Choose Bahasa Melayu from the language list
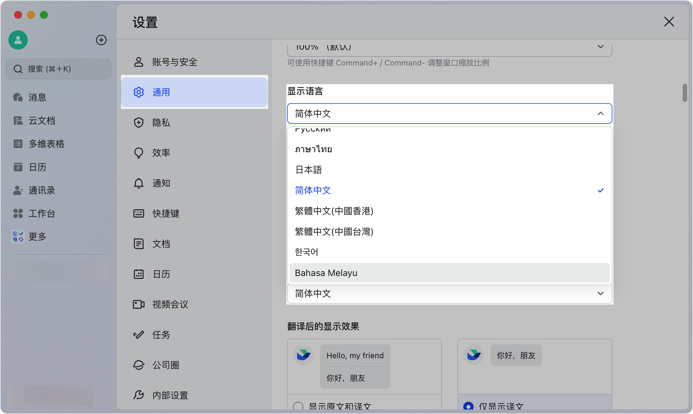The height and width of the screenshot is (414, 693). [326, 273]
